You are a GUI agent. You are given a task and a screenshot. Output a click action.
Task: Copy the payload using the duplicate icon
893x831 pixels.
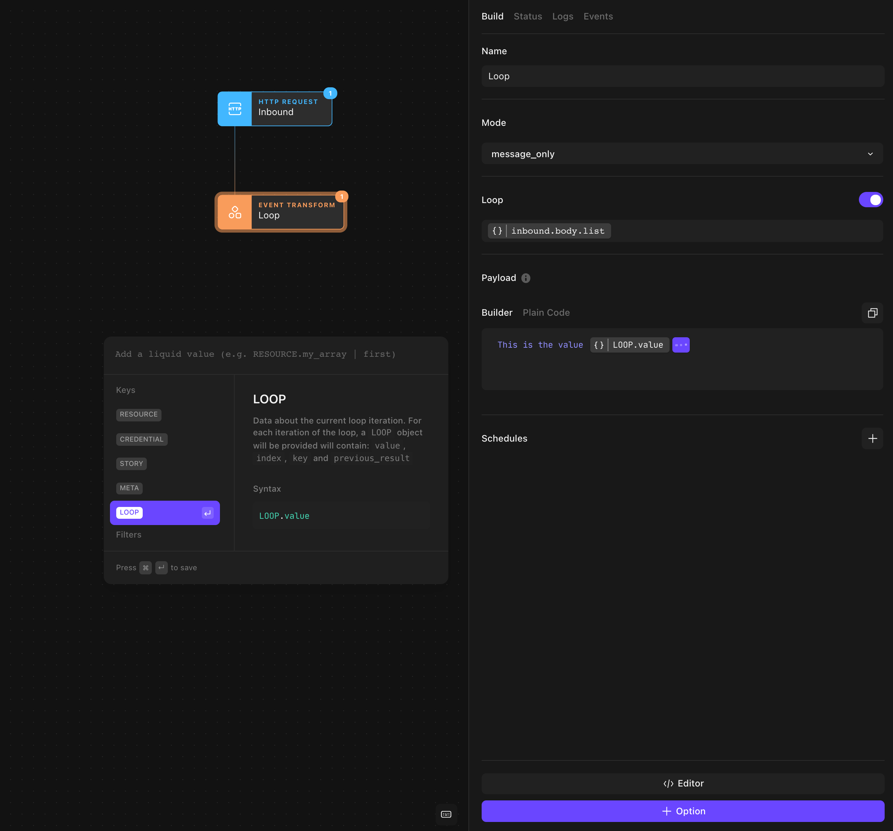[872, 313]
